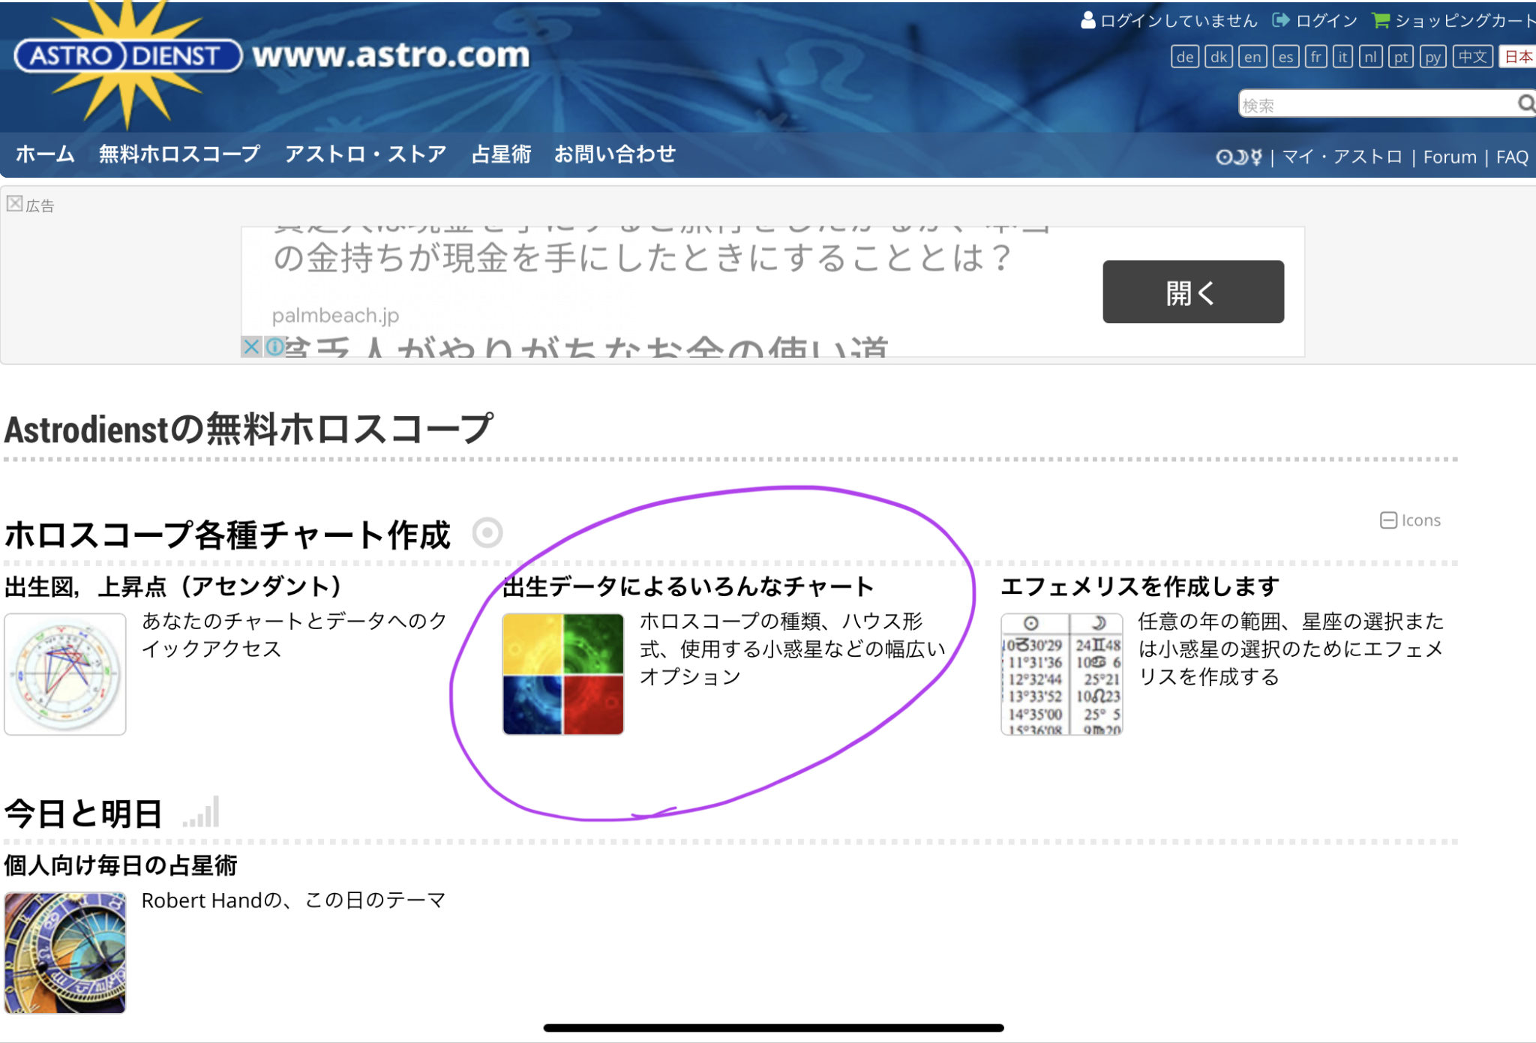Click the ad headline の金持ちが現金を手にしたとき
This screenshot has width=1536, height=1043.
click(x=642, y=257)
